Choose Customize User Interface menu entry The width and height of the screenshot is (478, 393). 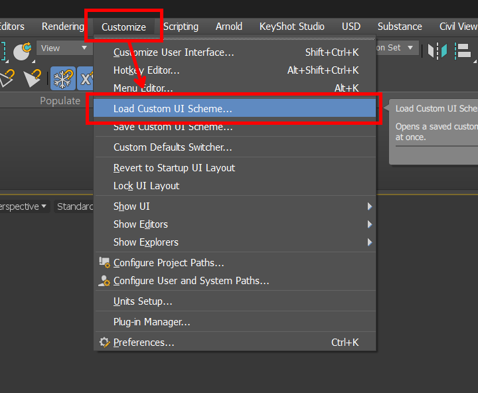pos(235,52)
